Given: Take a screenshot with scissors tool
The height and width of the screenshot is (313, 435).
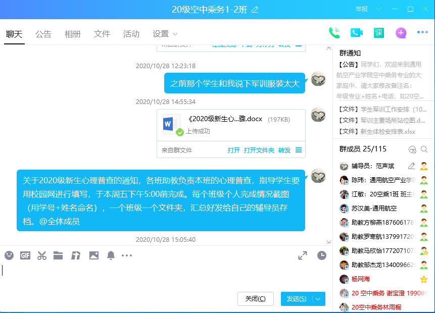Looking at the screenshot, I should pos(41,255).
